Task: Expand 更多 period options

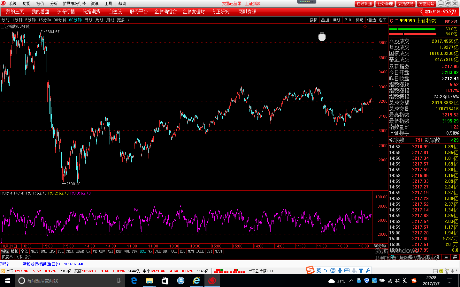Action: (x=123, y=20)
